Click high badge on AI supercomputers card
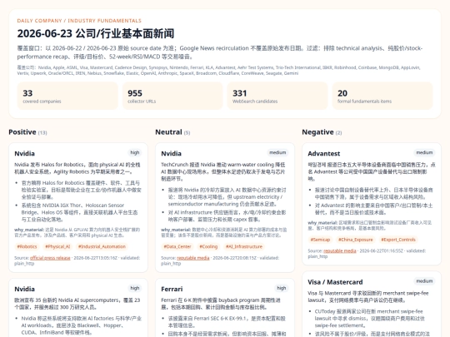The image size is (450, 337). (x=135, y=288)
